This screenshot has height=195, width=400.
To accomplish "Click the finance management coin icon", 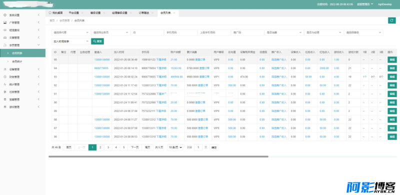I will pyautogui.click(x=5, y=76).
